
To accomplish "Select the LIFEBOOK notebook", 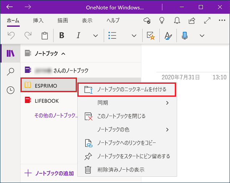I will (49, 101).
